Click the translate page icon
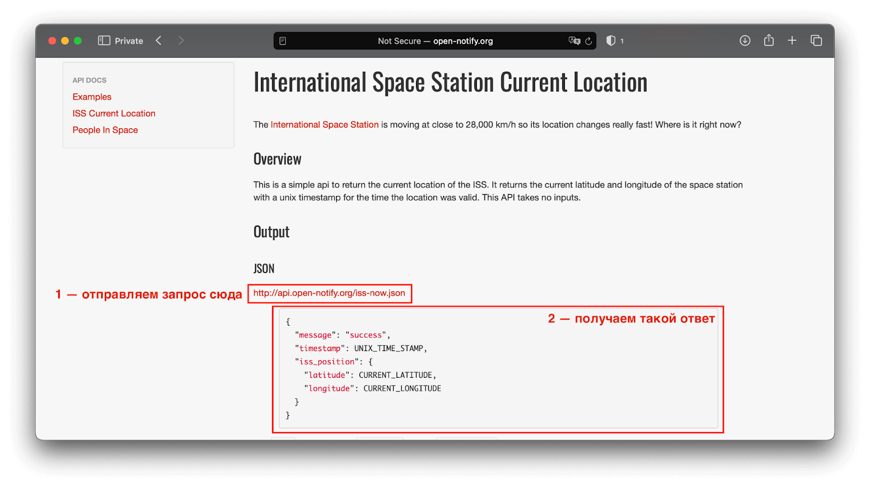 574,41
